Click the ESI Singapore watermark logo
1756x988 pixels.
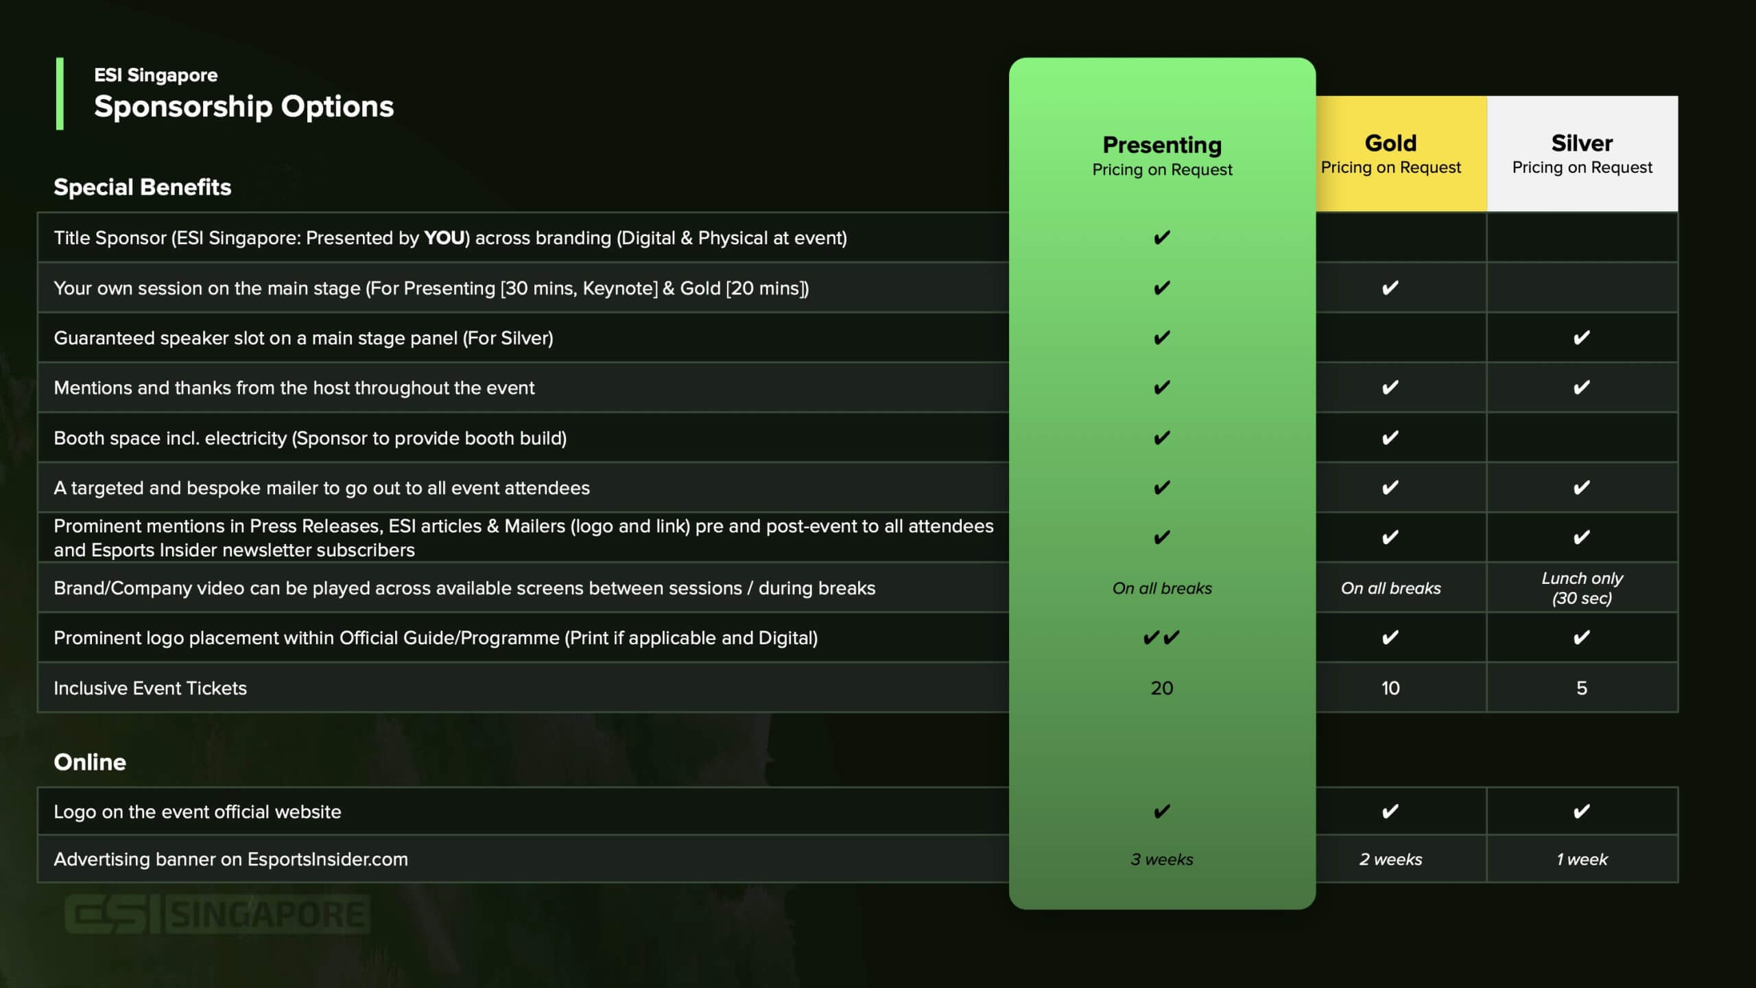[217, 914]
